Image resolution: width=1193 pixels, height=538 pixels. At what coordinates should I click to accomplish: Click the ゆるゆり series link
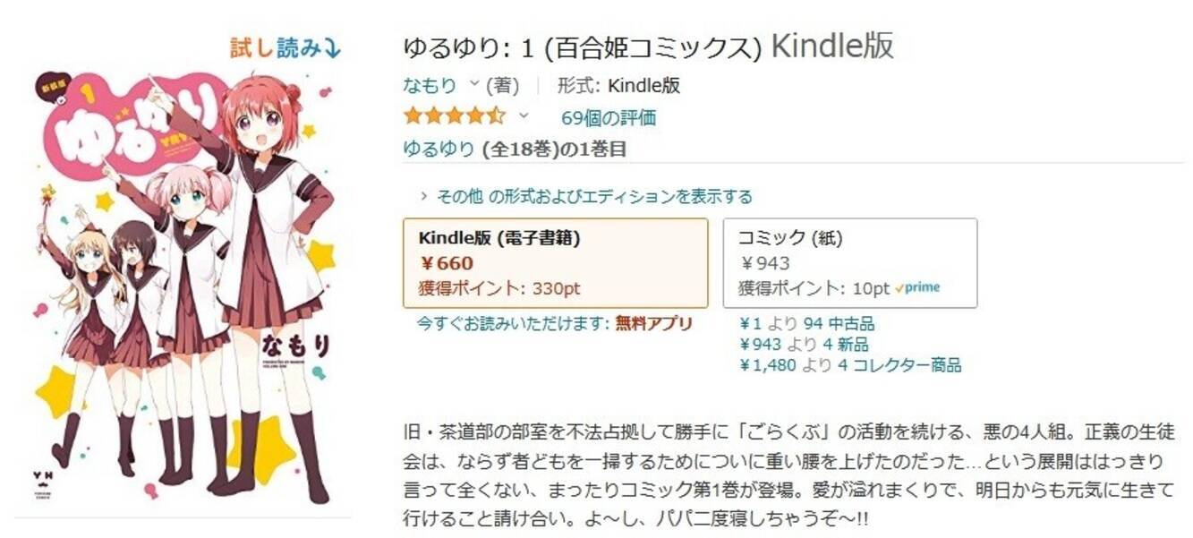[x=439, y=149]
